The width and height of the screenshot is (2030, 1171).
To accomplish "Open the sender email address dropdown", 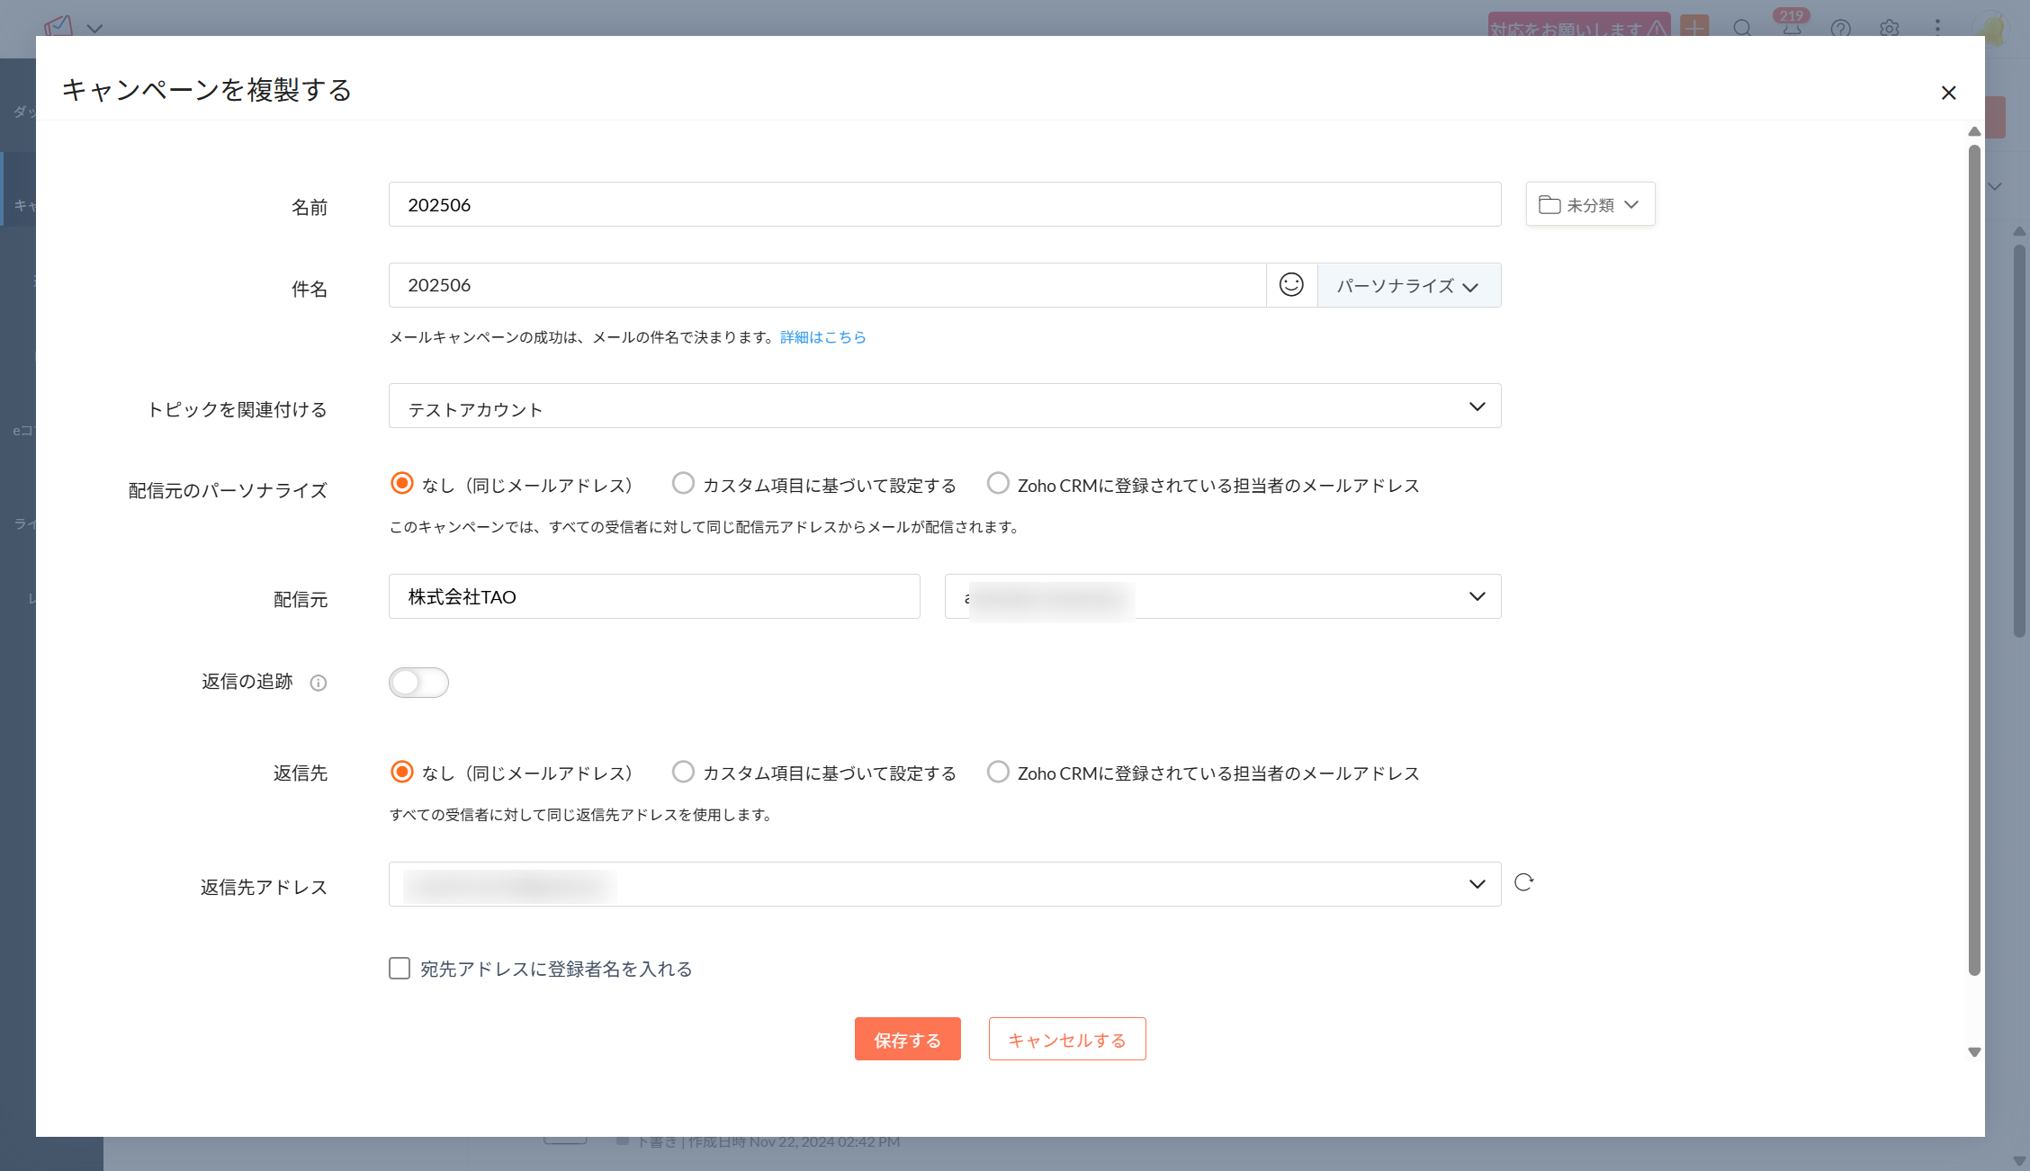I will click(x=1477, y=596).
